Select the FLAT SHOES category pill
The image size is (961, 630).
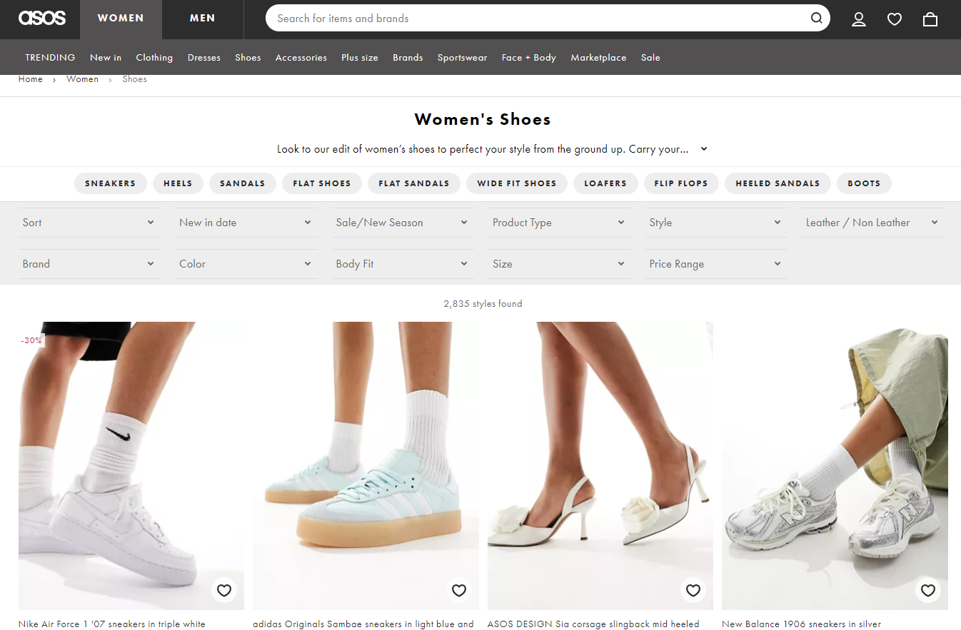tap(322, 183)
